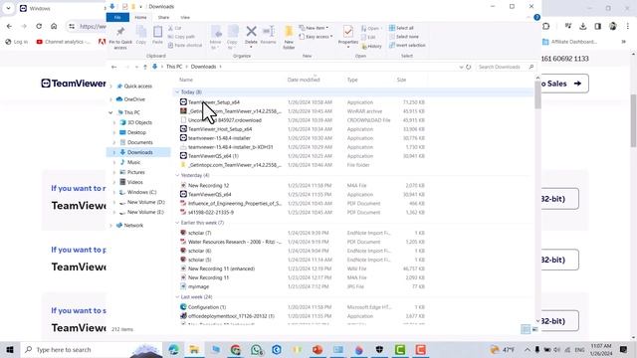
Task: Open the Windows Start menu
Action: click(10, 349)
